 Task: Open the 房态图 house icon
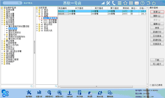[90, 93]
